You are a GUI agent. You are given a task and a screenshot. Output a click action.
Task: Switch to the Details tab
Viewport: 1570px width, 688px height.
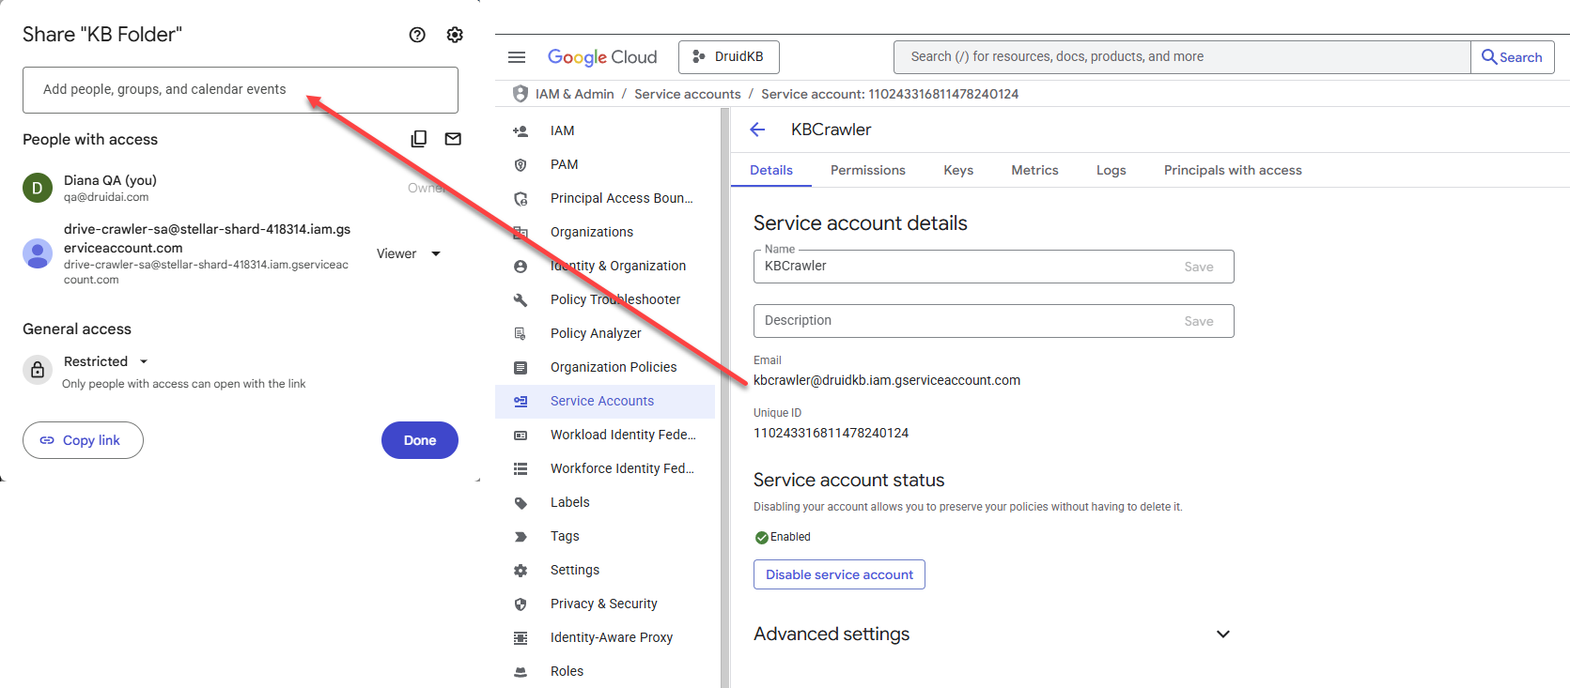point(771,170)
